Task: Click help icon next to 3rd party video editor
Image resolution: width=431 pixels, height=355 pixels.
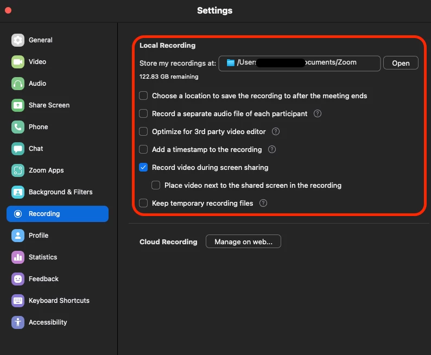Action: 276,131
